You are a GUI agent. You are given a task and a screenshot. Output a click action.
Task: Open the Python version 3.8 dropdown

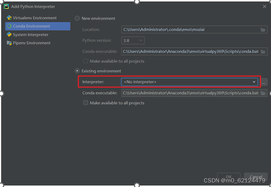coord(133,41)
